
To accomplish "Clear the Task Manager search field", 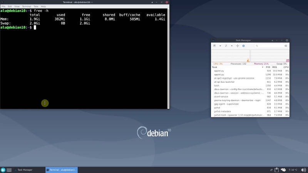I will pyautogui.click(x=286, y=46).
